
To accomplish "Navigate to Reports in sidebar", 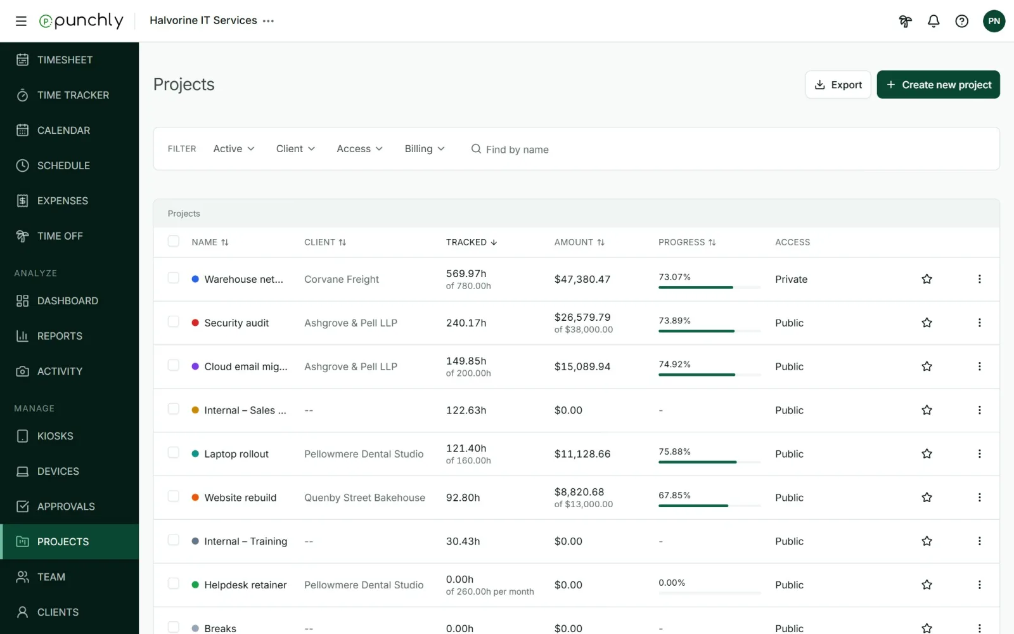I will pyautogui.click(x=70, y=336).
